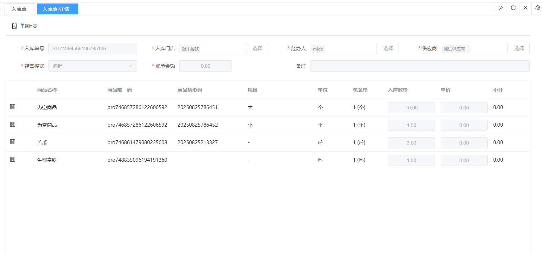Open the settings gear icon
Screen dimensions: 542x254
(x=537, y=8)
